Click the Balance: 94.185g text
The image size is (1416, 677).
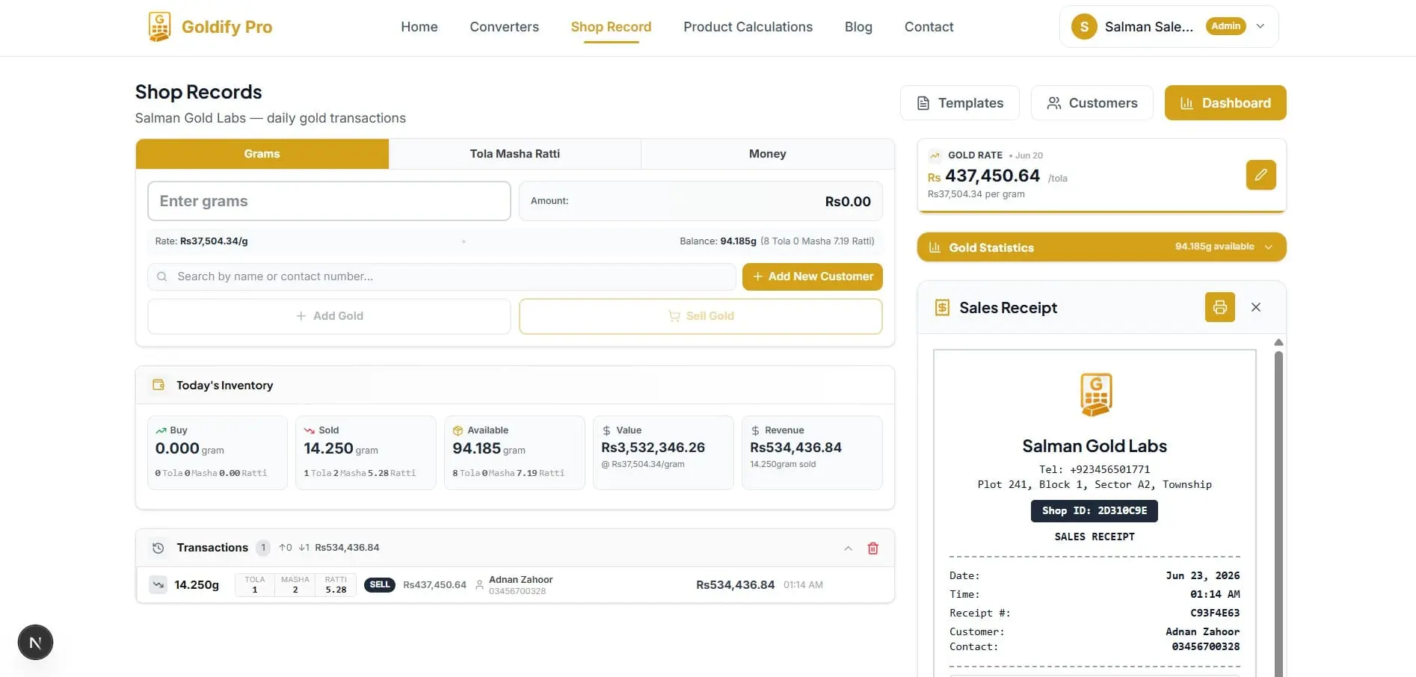718,241
